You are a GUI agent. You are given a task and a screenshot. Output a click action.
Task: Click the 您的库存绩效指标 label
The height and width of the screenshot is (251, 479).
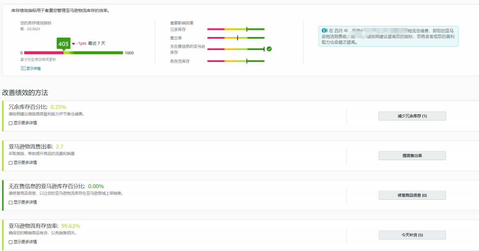[36, 23]
